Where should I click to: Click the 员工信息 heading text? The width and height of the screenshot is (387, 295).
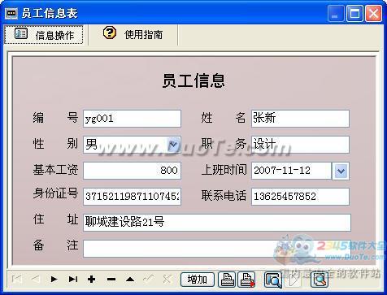click(193, 80)
